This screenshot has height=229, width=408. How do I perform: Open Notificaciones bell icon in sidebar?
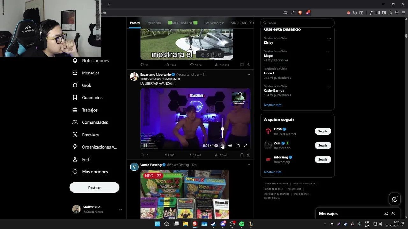click(x=75, y=60)
